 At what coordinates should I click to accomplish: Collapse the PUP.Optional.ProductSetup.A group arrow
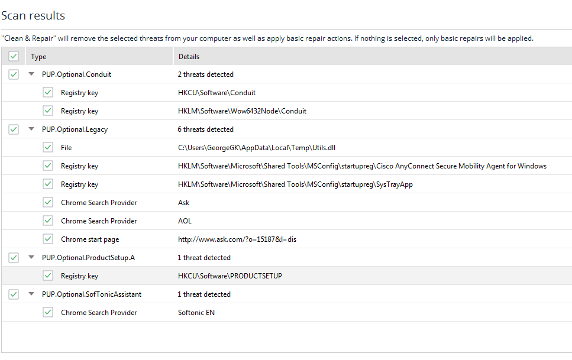[x=31, y=258]
